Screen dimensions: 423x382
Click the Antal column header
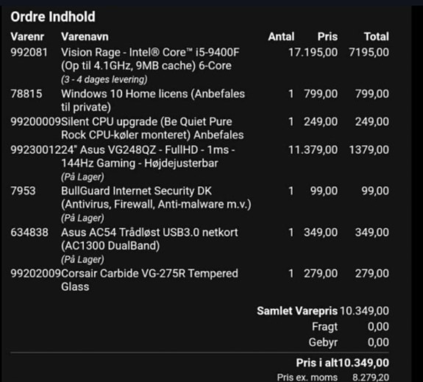281,37
